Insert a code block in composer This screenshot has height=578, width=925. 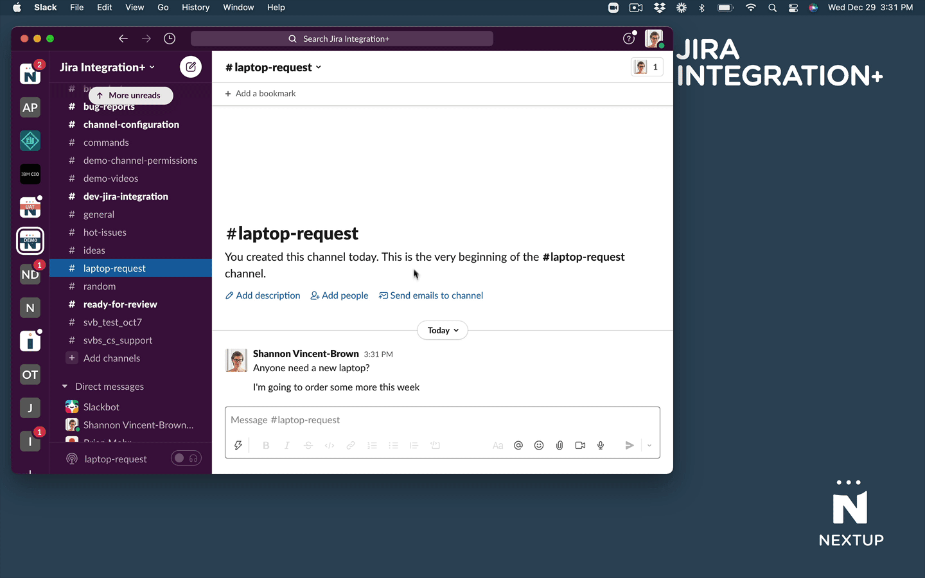point(436,445)
